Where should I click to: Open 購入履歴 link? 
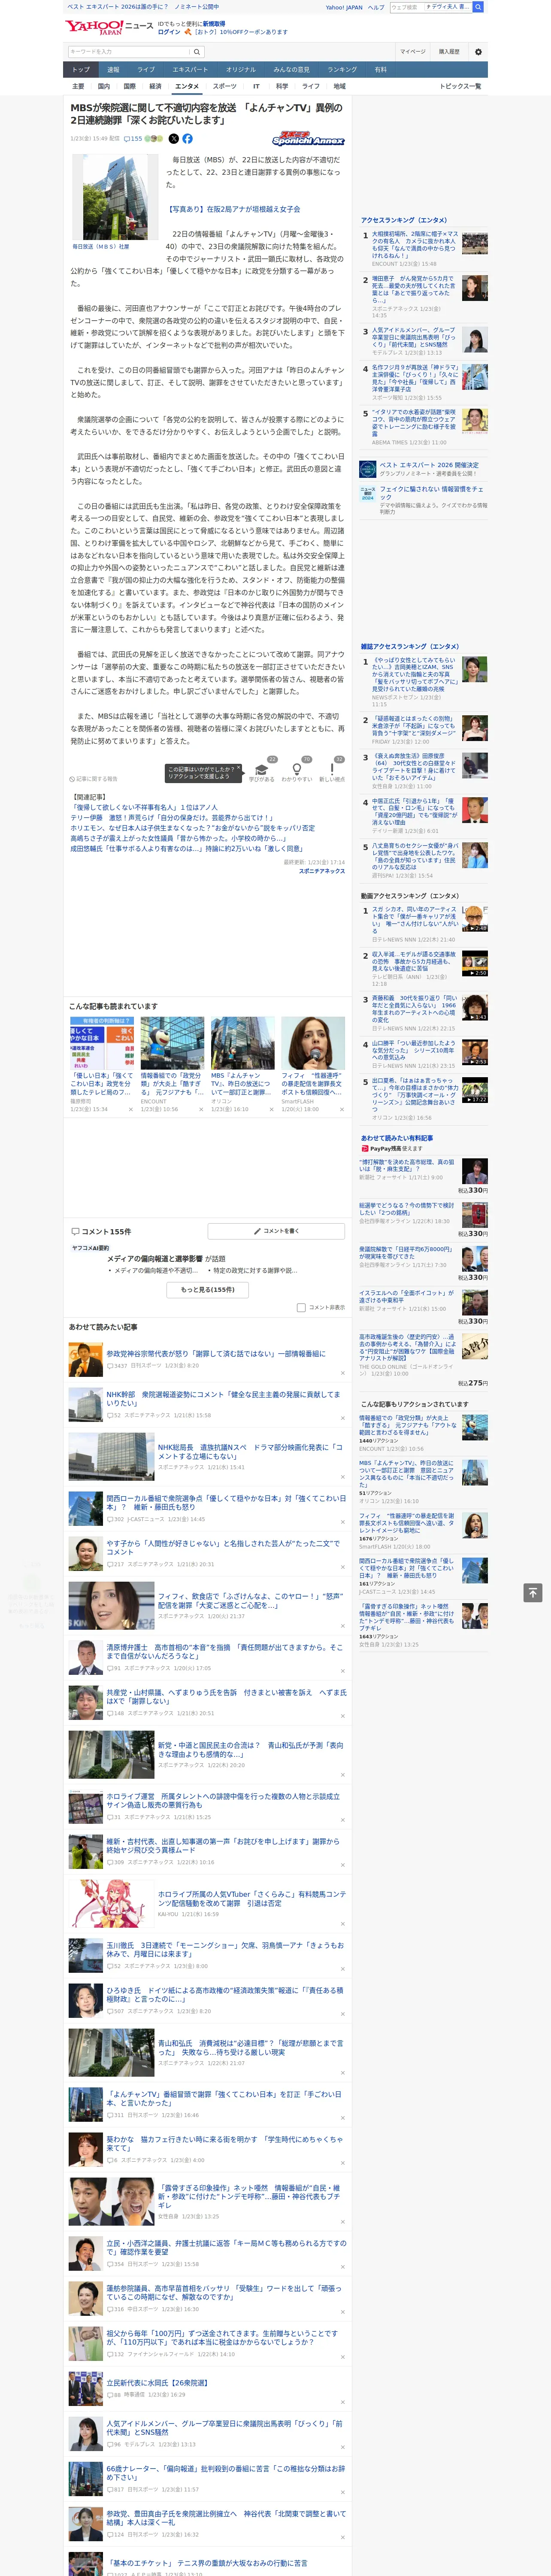[x=449, y=52]
